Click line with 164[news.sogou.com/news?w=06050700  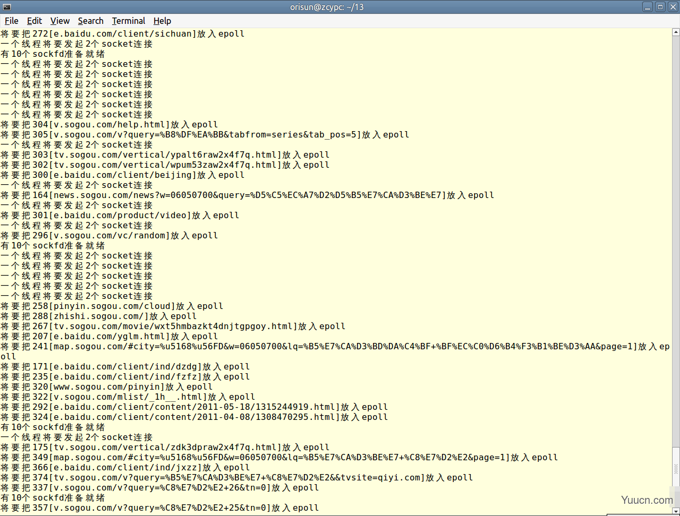coord(248,195)
